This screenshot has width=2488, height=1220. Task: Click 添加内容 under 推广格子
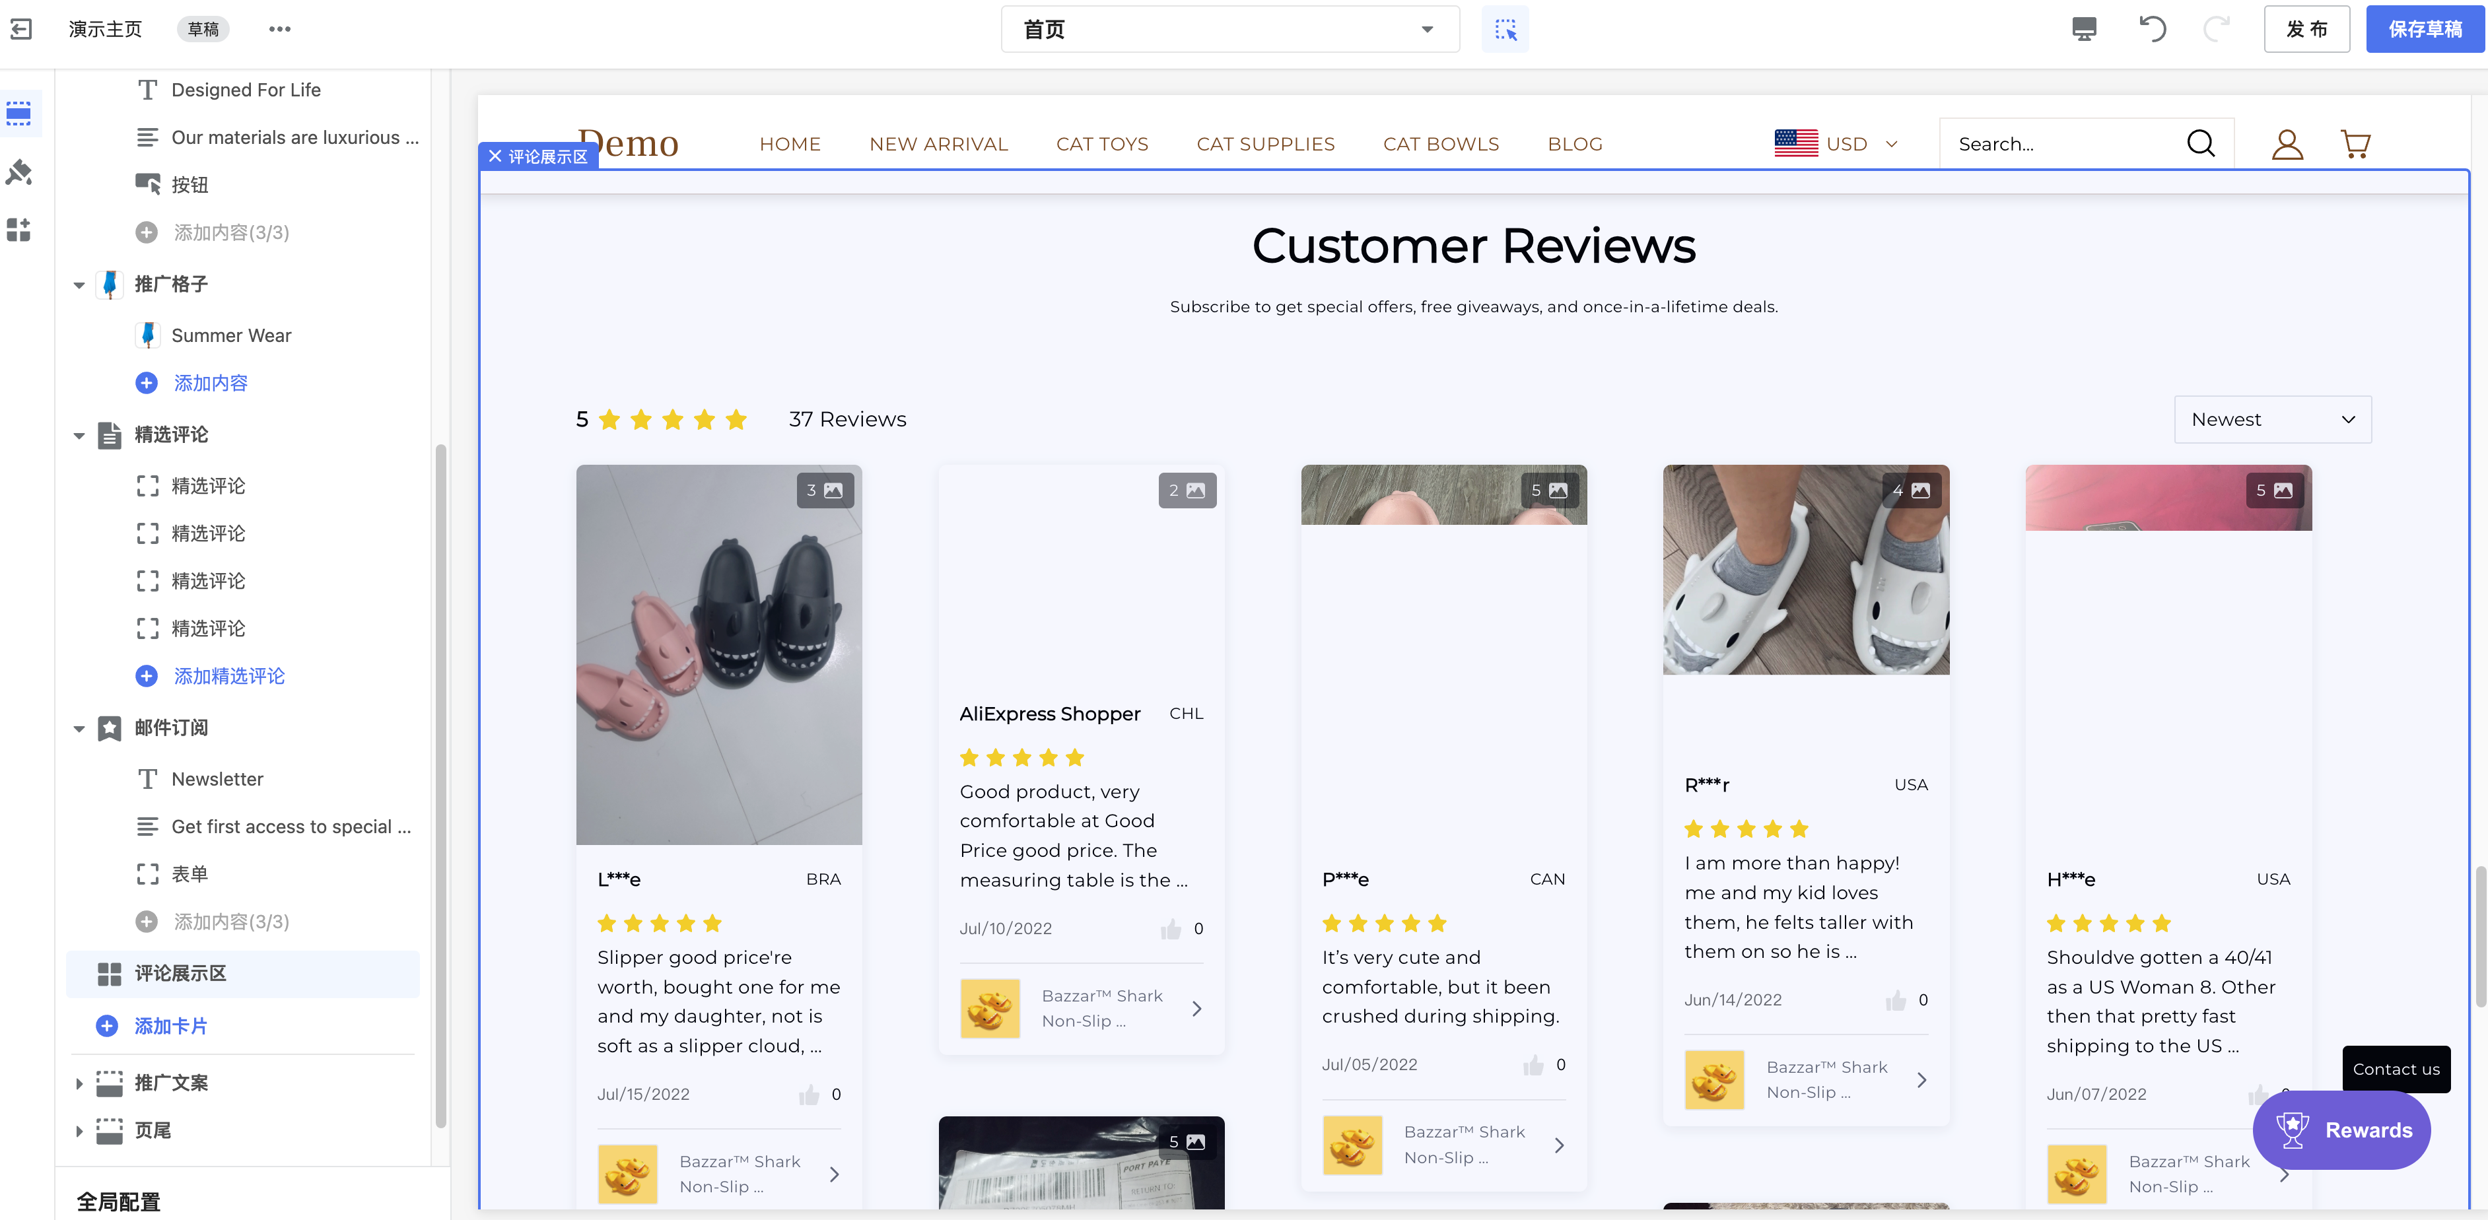coord(209,384)
